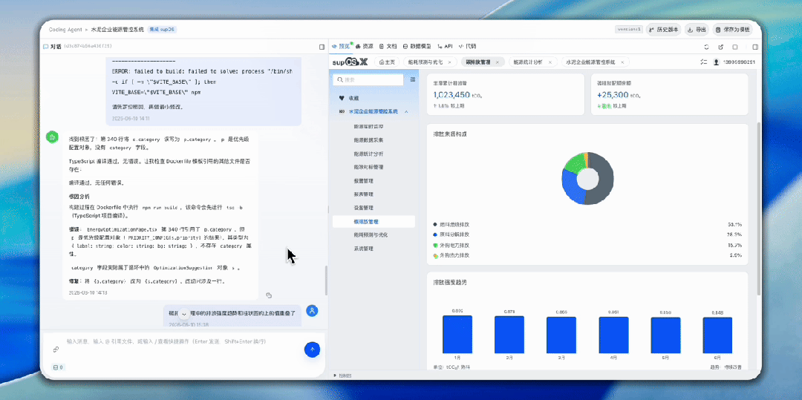Click the version:1 badge

click(629, 30)
